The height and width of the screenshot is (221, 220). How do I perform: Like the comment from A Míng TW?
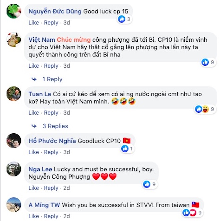click(x=34, y=216)
